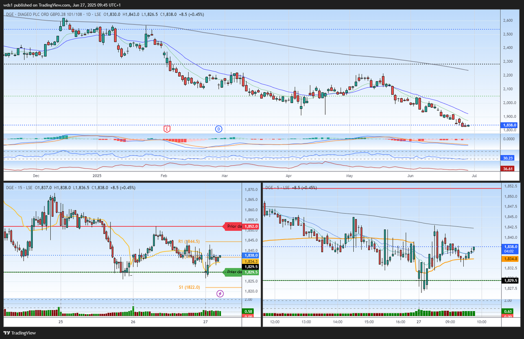Click the 04:02 countdown label on 5-minute chart

click(x=510, y=251)
